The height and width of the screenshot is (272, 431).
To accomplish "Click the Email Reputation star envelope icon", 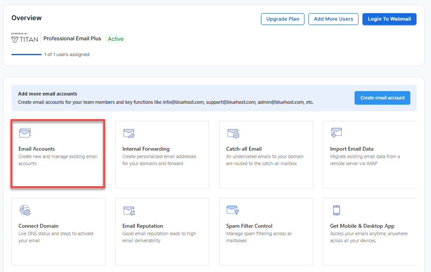I will [129, 211].
